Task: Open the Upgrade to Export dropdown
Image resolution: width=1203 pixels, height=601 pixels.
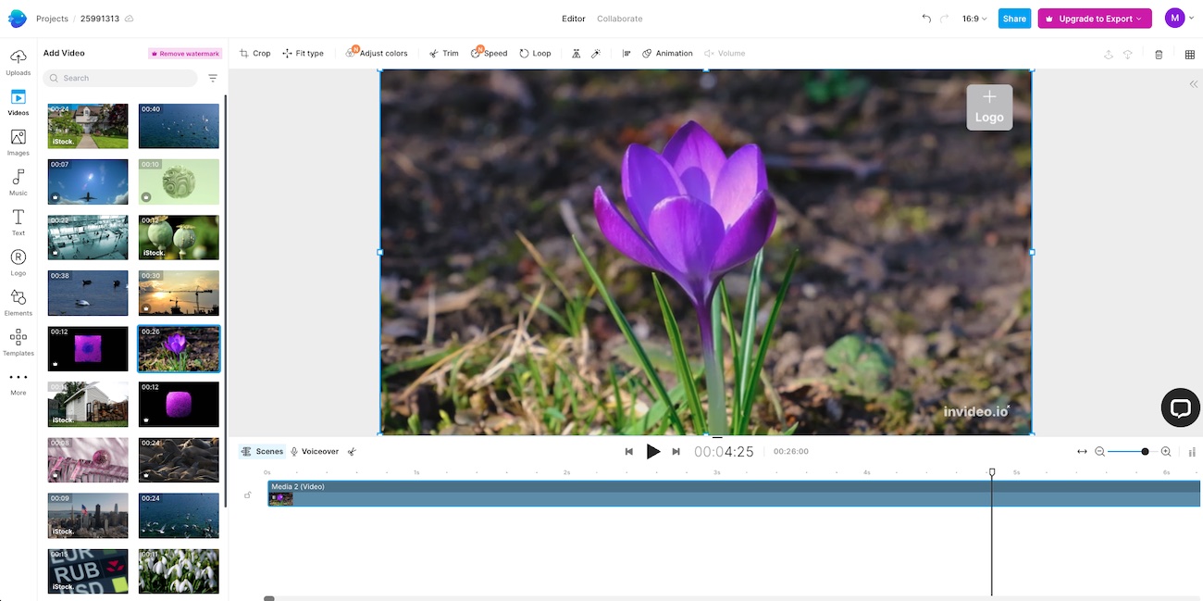Action: click(x=1095, y=19)
